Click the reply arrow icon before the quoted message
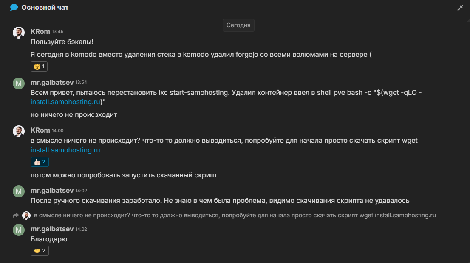Viewport: 470px width, 263px height. click(x=16, y=216)
